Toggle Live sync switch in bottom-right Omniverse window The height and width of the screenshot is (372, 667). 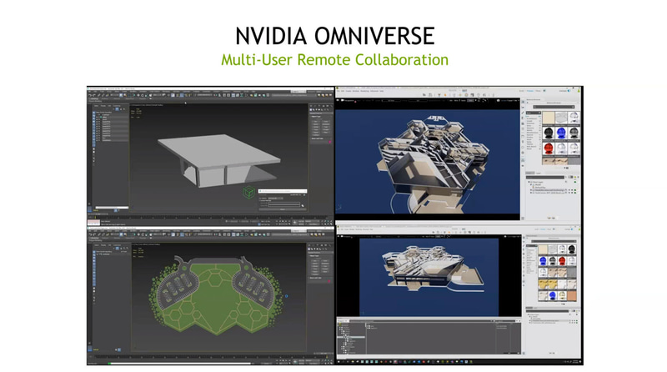(572, 229)
